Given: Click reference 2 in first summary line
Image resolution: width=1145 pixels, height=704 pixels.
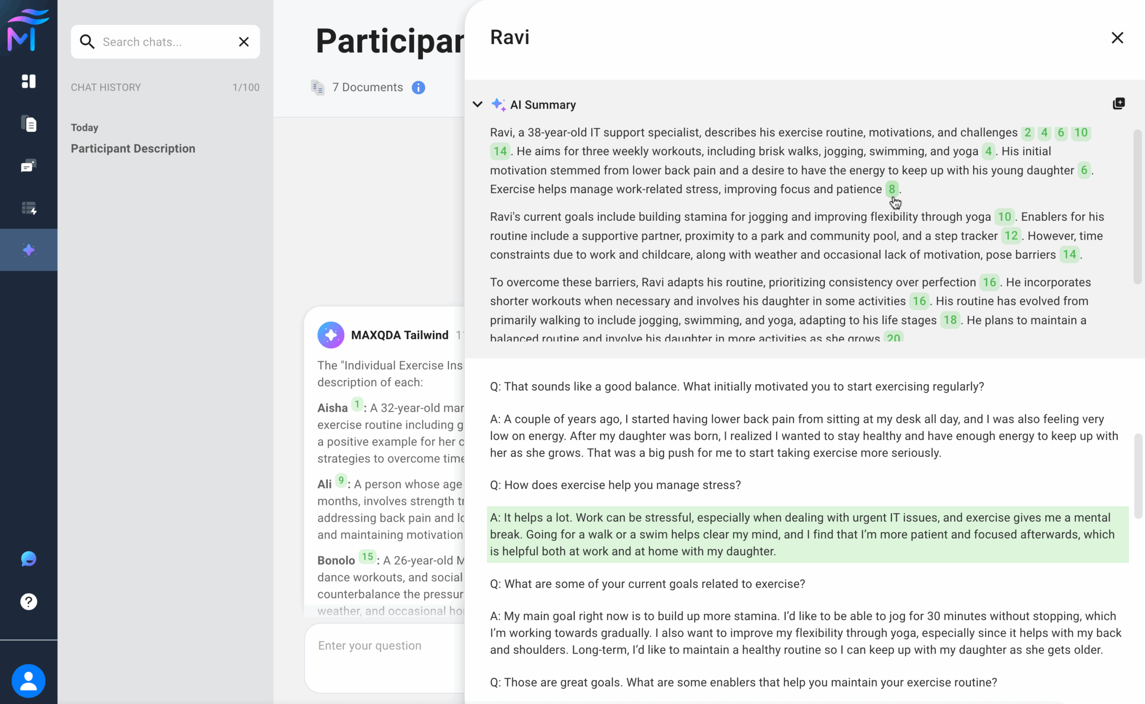Looking at the screenshot, I should coord(1028,132).
